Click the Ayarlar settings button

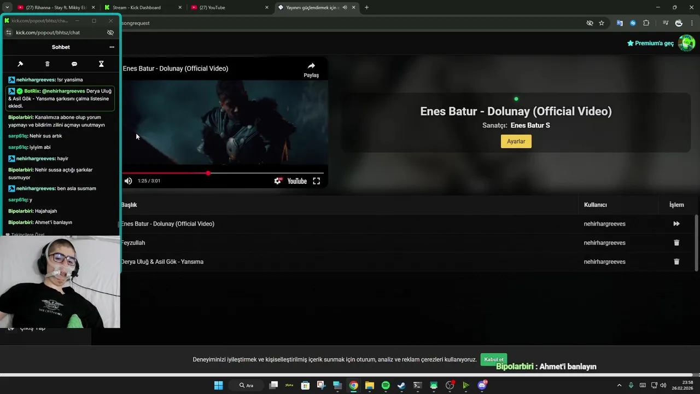pos(516,141)
